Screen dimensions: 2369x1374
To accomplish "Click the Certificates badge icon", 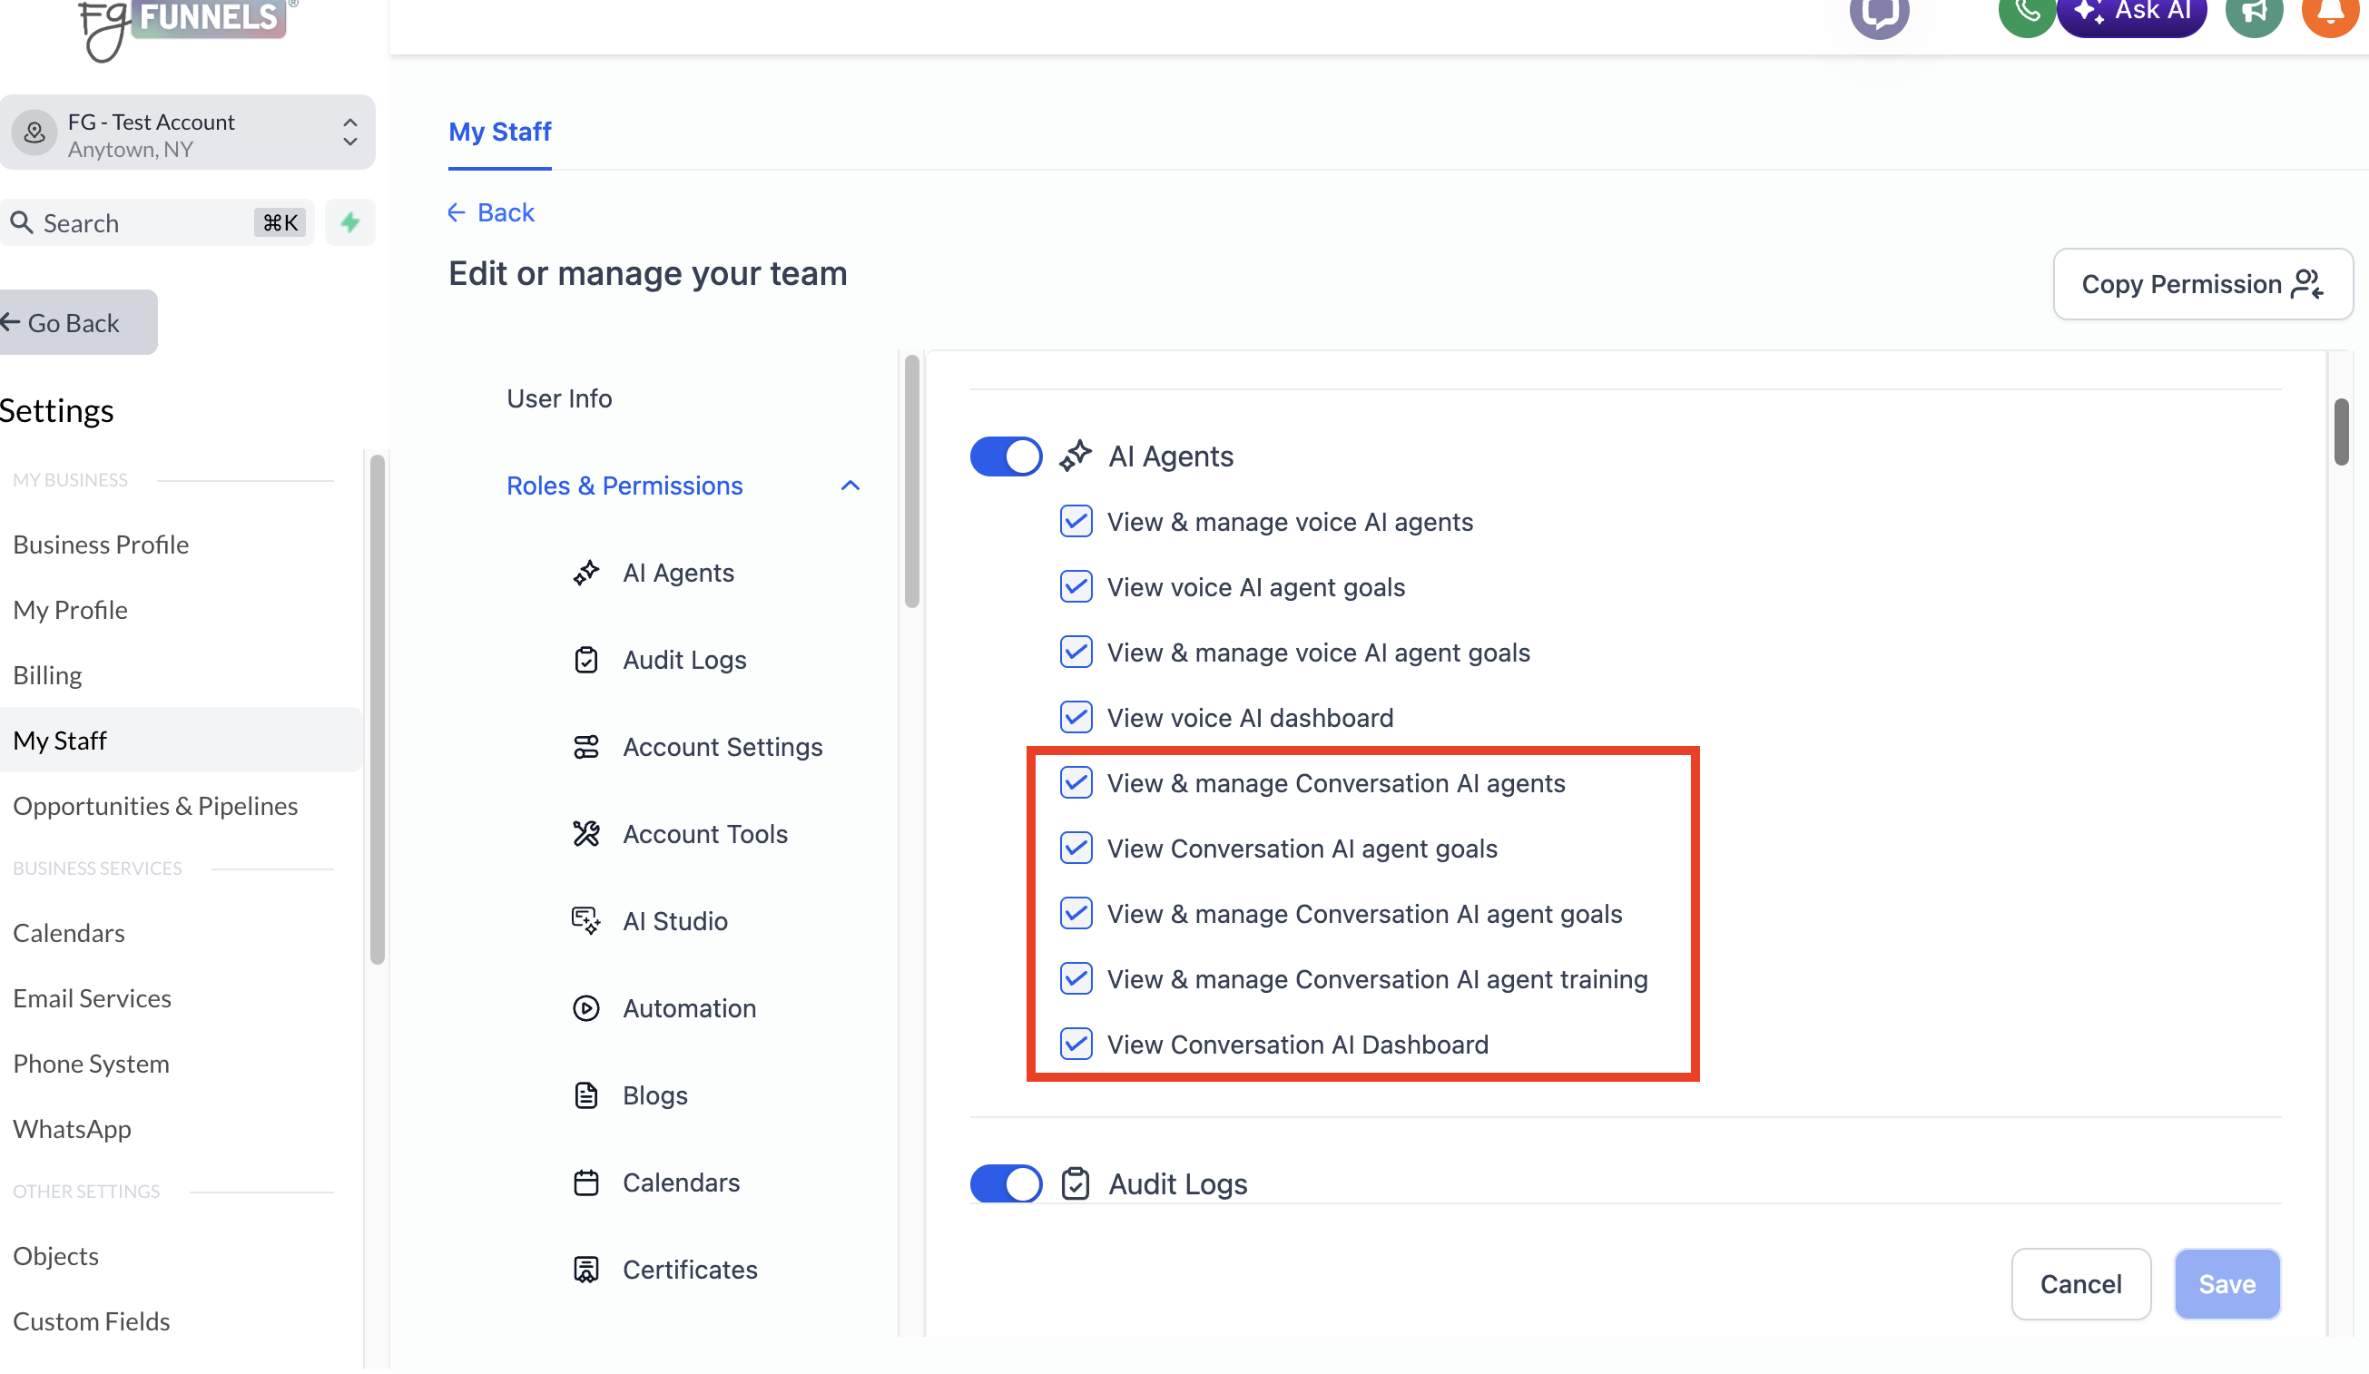I will point(585,1271).
